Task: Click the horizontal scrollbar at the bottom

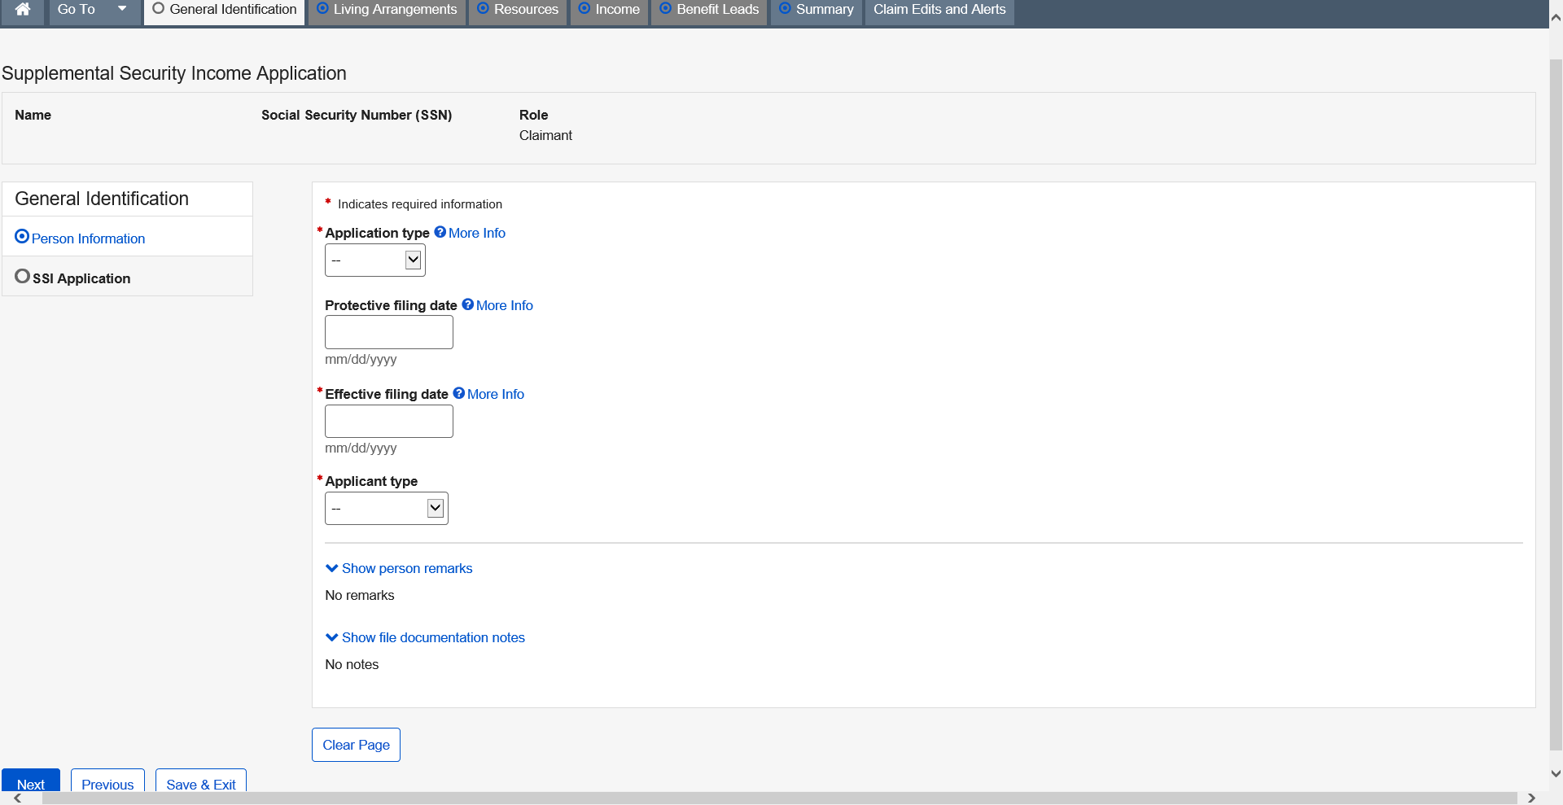Action: [779, 798]
